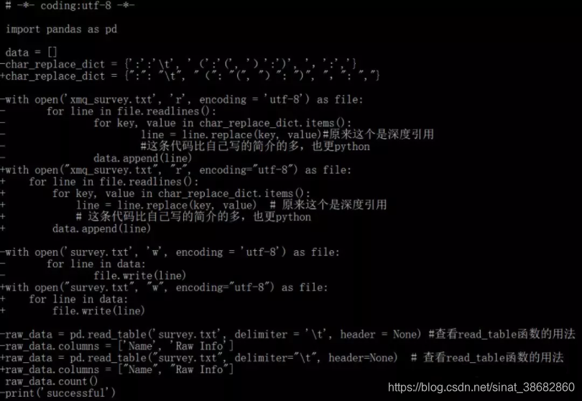Screen dimensions: 582x401
Task: Click the removed print('successful') line
Action: [58, 393]
